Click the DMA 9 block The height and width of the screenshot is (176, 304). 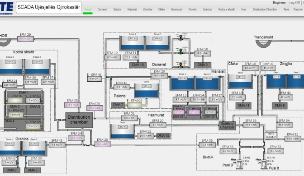[x=202, y=65]
